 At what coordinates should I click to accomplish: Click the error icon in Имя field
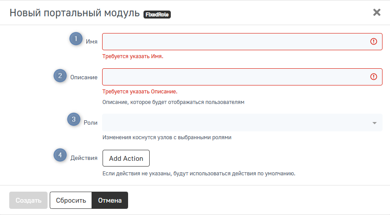click(374, 41)
